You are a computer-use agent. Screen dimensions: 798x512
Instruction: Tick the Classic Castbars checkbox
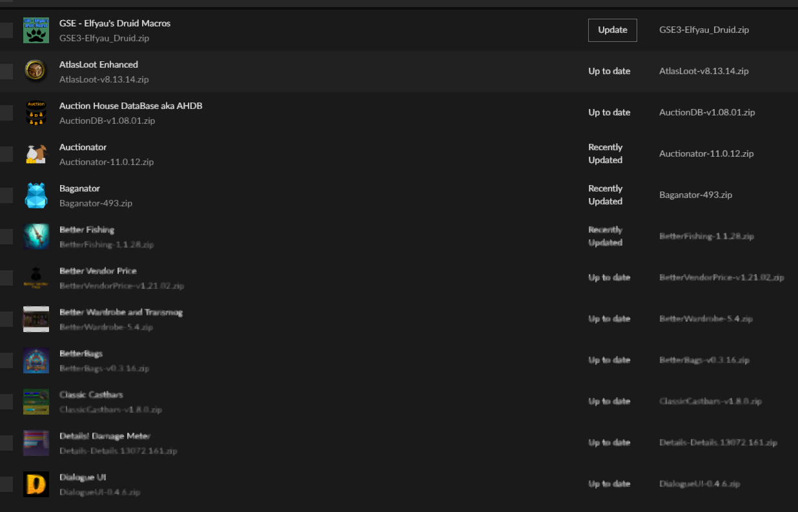(6, 402)
